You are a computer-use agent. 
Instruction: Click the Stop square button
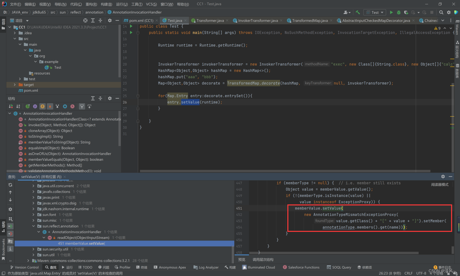coord(432,12)
